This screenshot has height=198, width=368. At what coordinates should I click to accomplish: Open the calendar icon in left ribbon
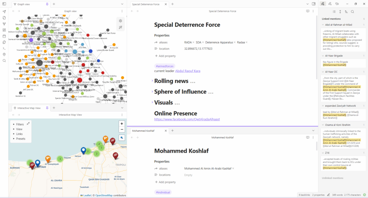coord(4,36)
